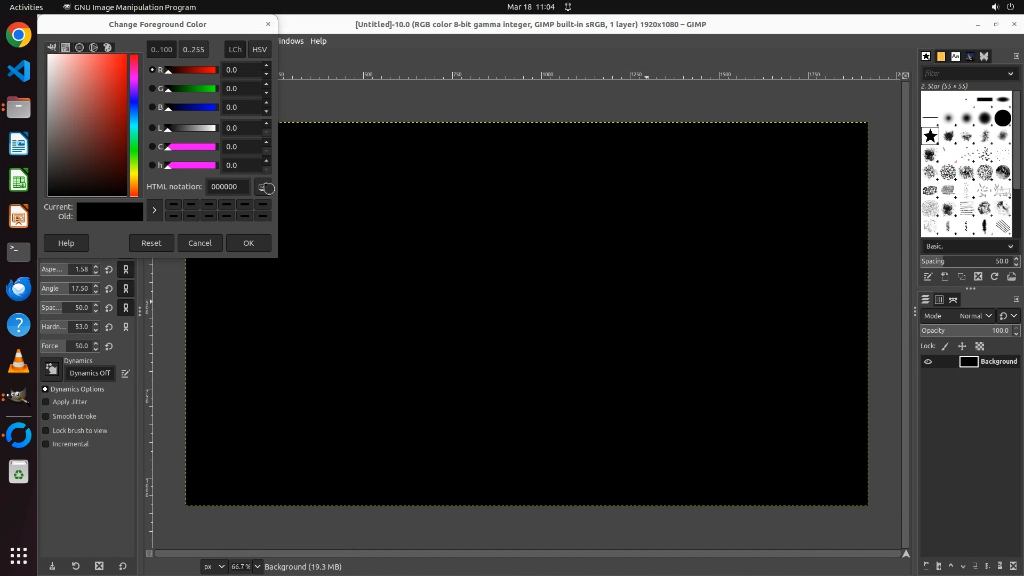Expand the Basic brush tag dropdown
The width and height of the screenshot is (1024, 576).
(1010, 246)
